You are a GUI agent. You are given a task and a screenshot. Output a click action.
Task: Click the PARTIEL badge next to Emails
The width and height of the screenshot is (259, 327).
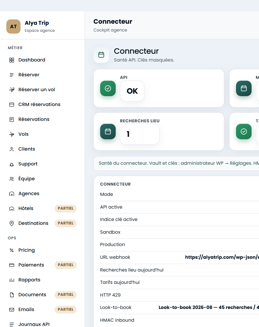pos(65,309)
